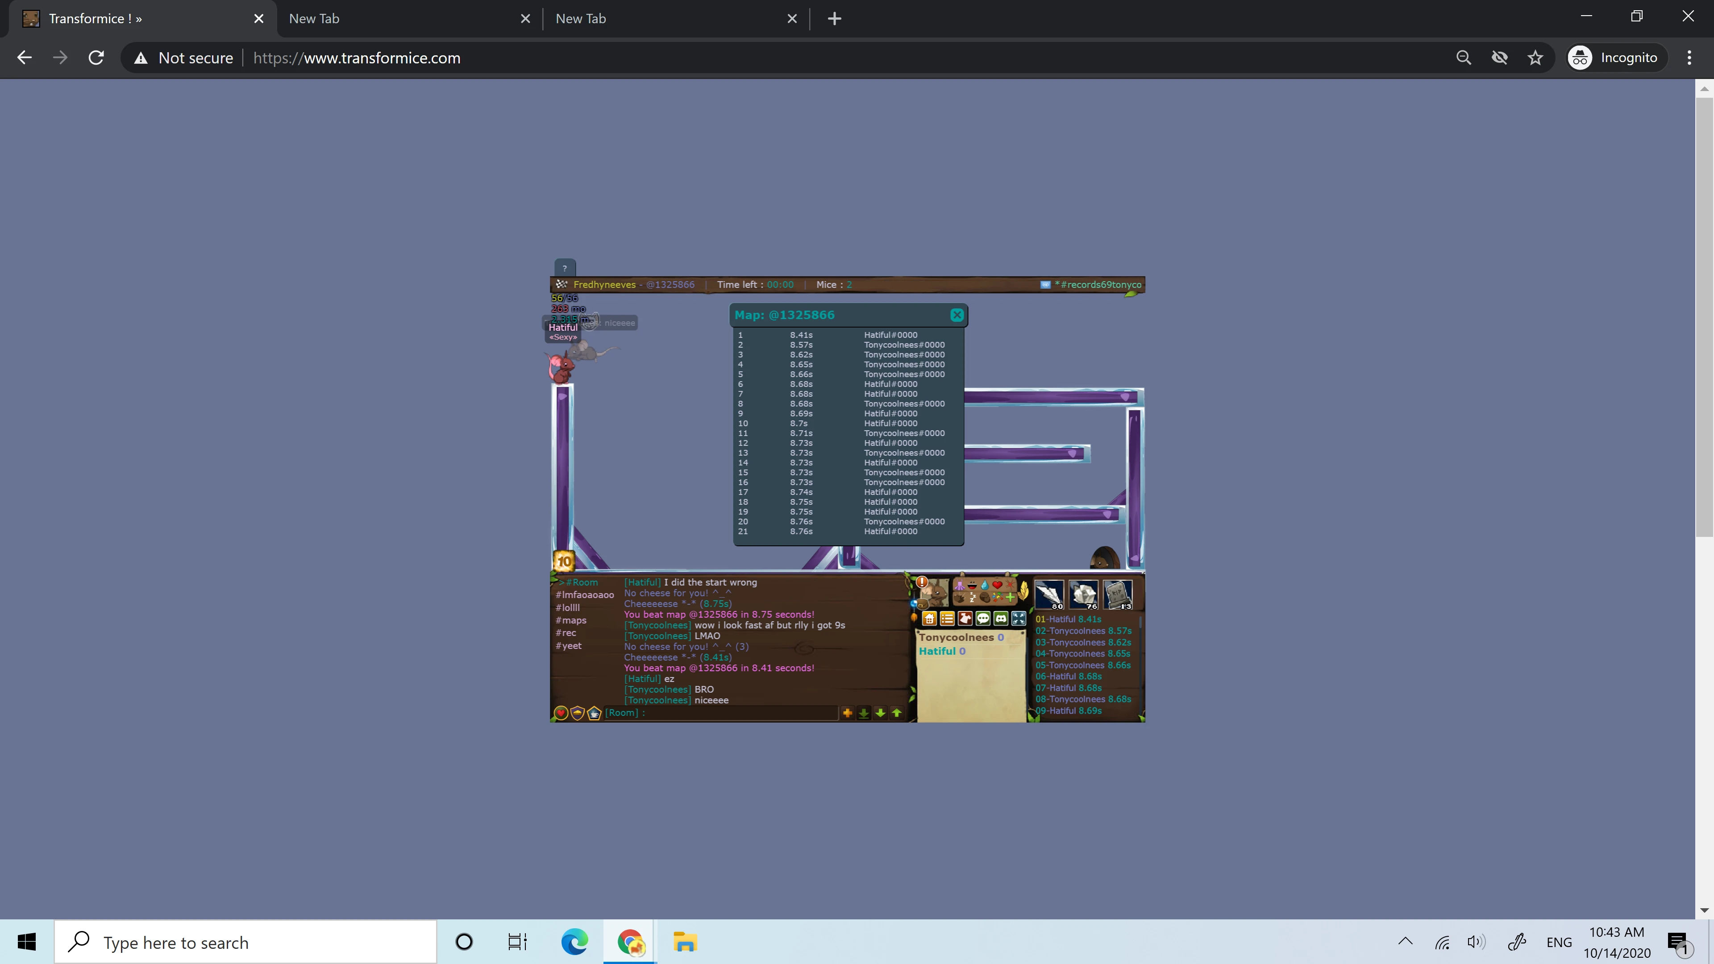The image size is (1714, 964).
Task: Switch to the #maps chat tab
Action: coord(571,620)
